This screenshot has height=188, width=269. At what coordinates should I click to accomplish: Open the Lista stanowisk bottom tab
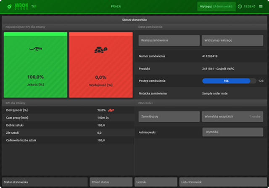[223, 182]
